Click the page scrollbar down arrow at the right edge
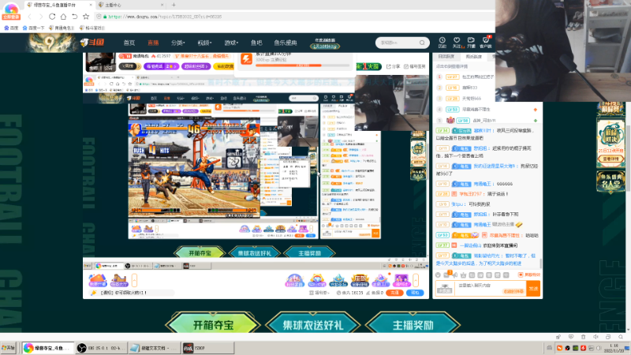Image resolution: width=631 pixels, height=355 pixels. 628,328
